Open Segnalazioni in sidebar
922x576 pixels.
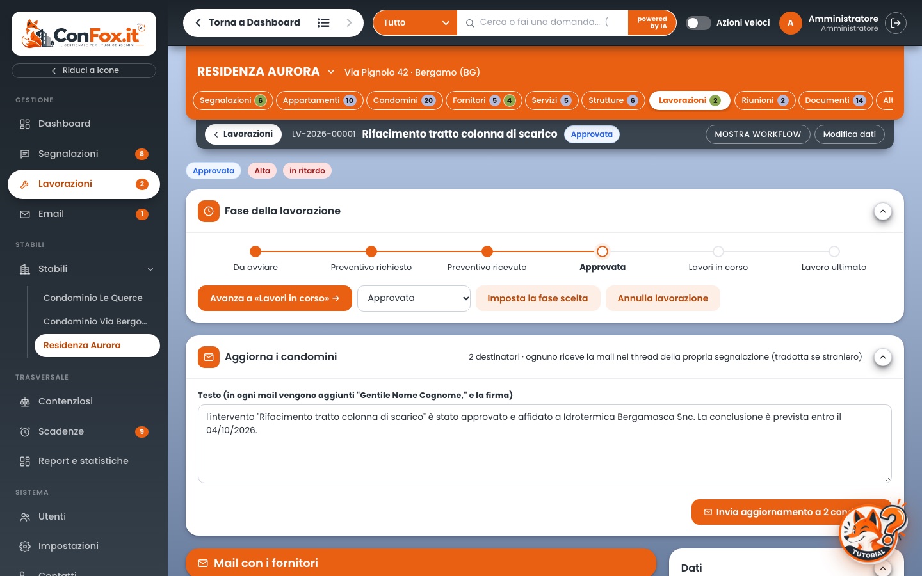(x=84, y=154)
